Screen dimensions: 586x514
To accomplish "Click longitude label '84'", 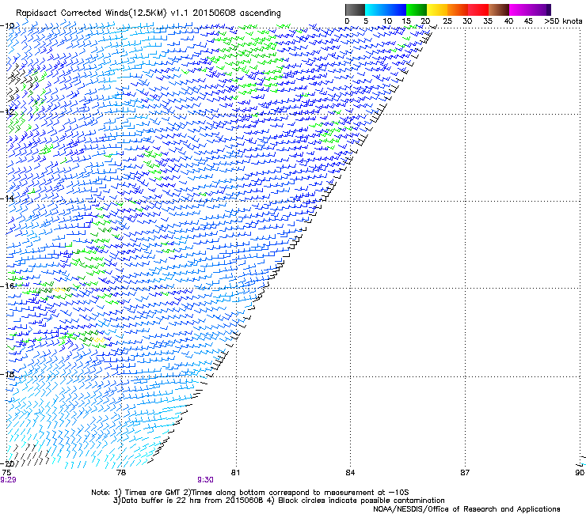I will coord(350,473).
